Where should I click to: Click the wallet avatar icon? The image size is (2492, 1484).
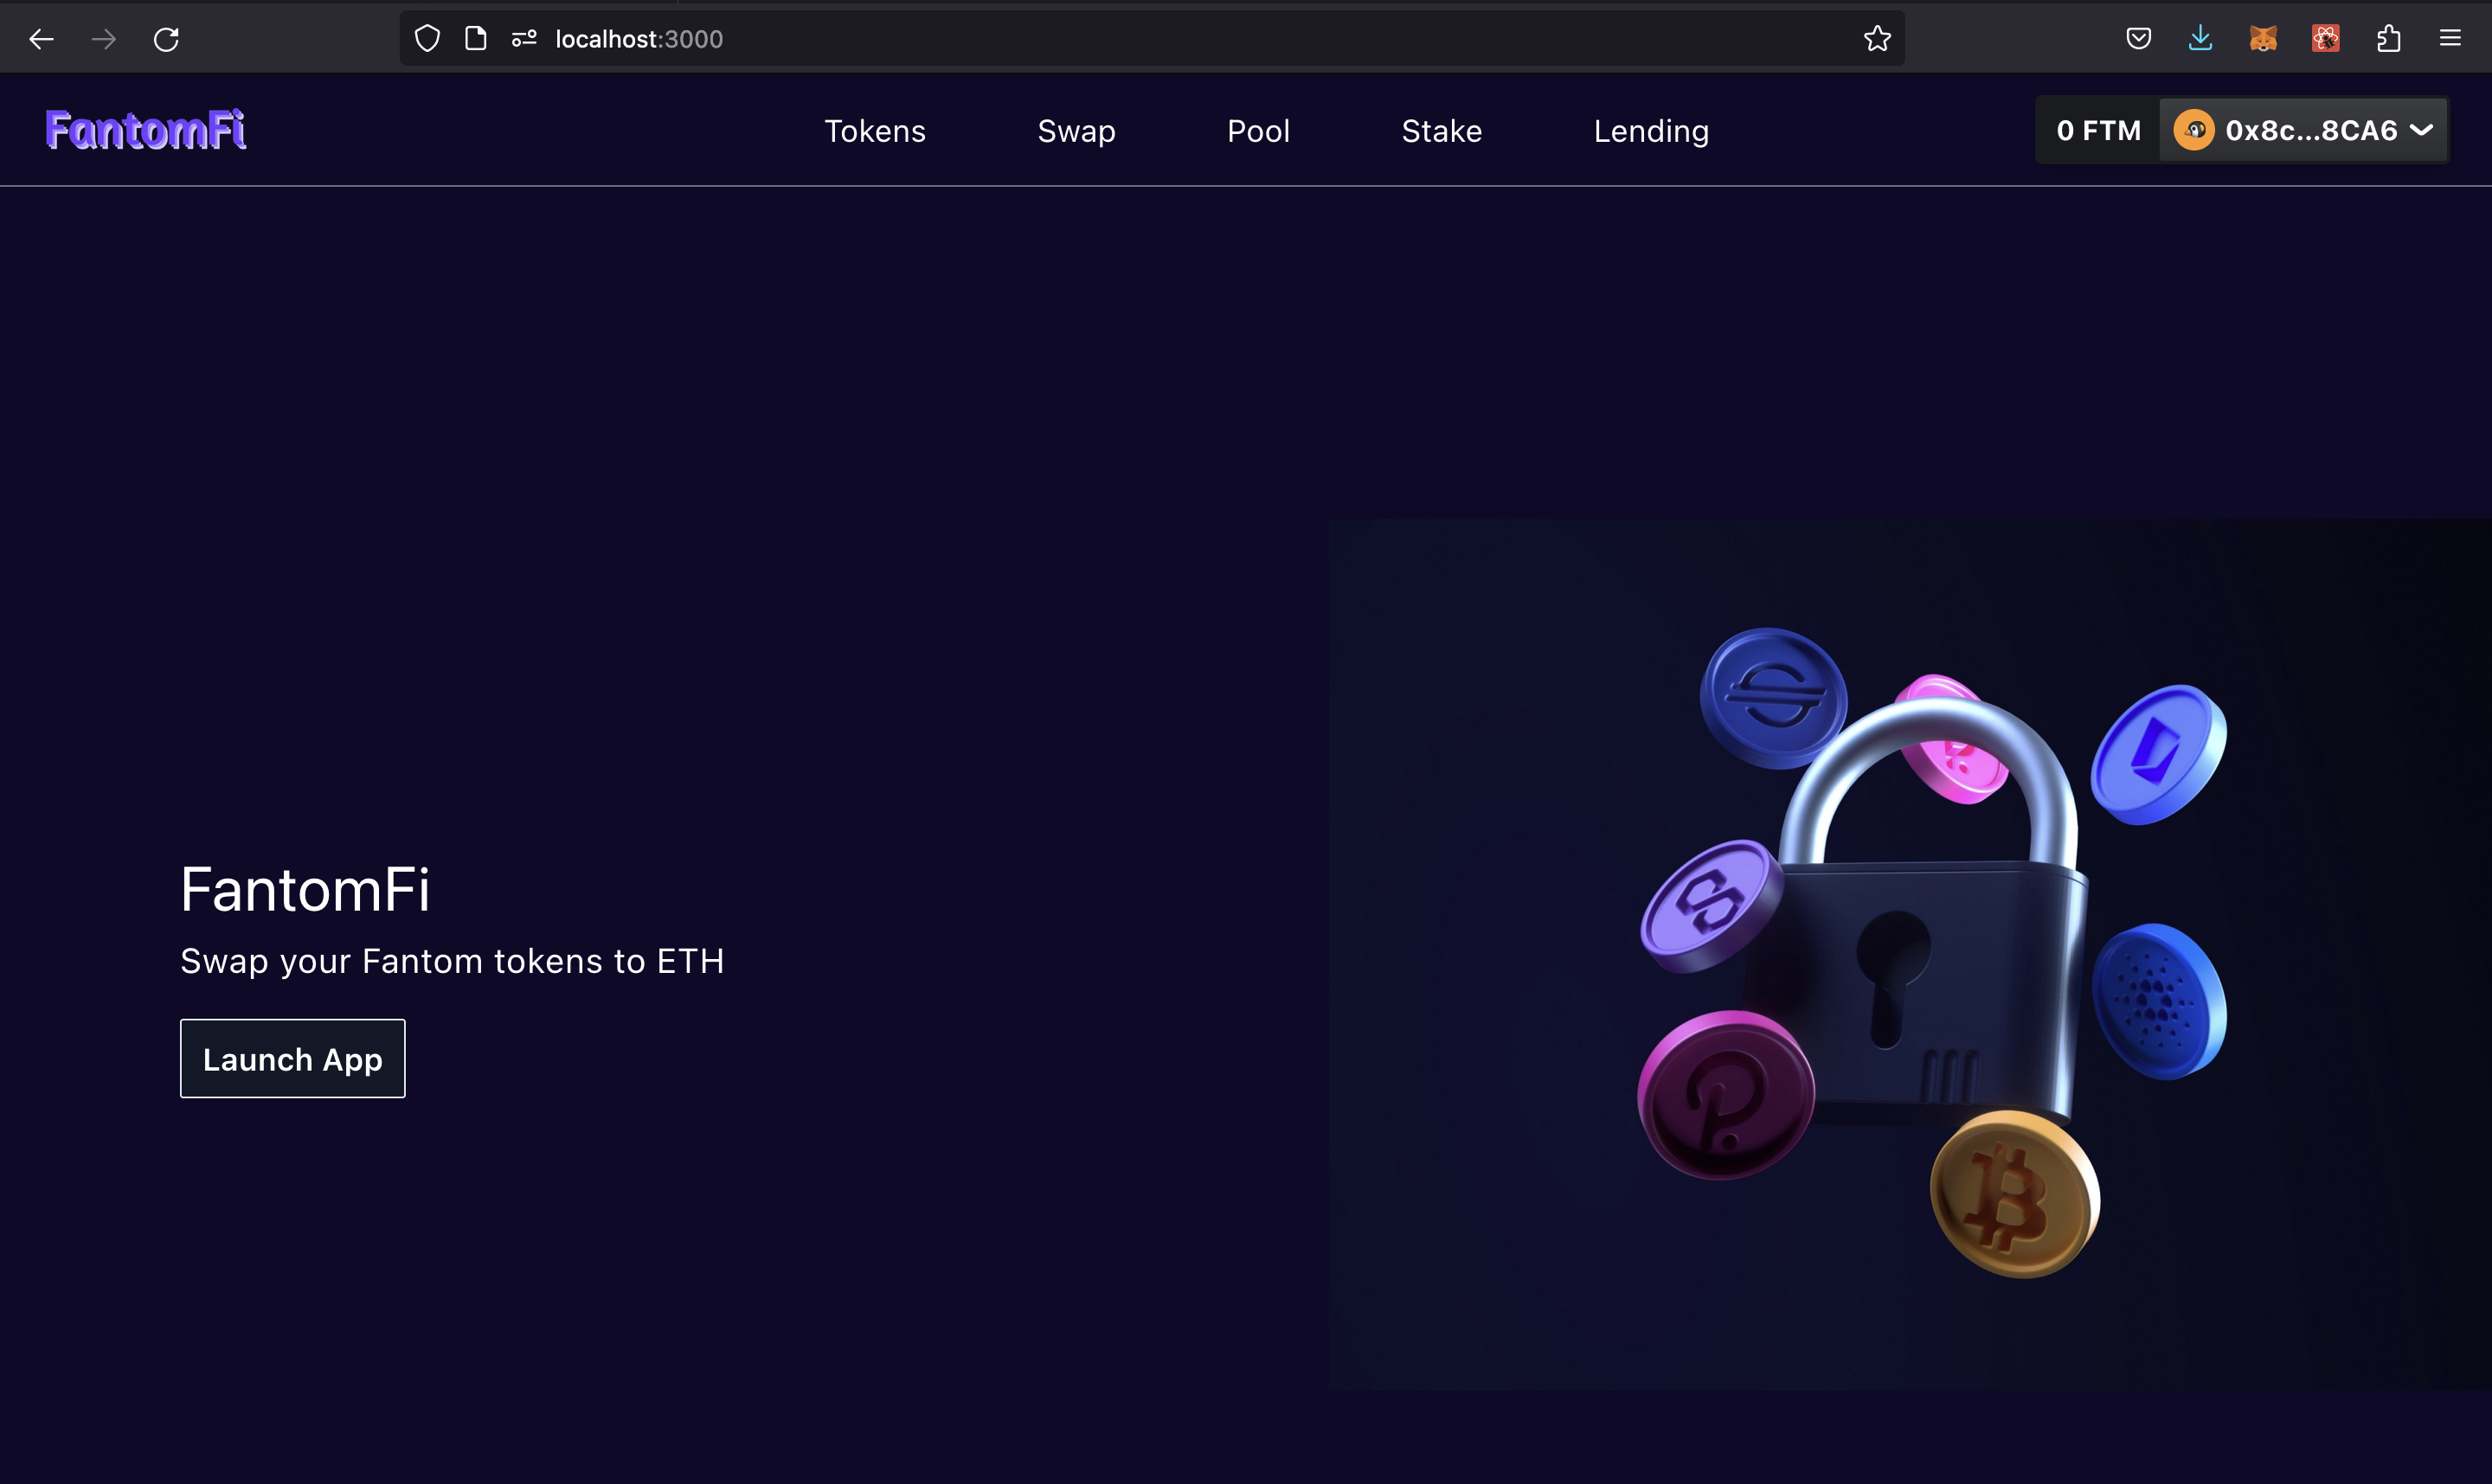click(x=2193, y=130)
